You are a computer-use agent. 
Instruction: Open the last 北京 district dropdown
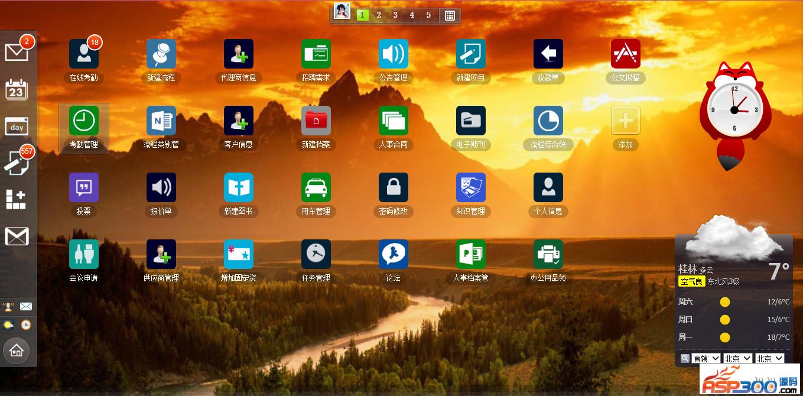point(770,358)
